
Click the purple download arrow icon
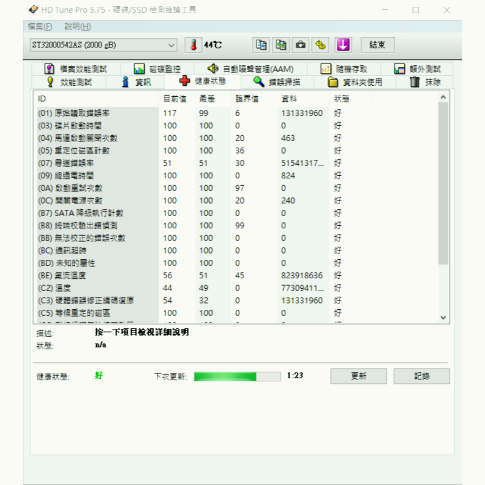pos(343,45)
